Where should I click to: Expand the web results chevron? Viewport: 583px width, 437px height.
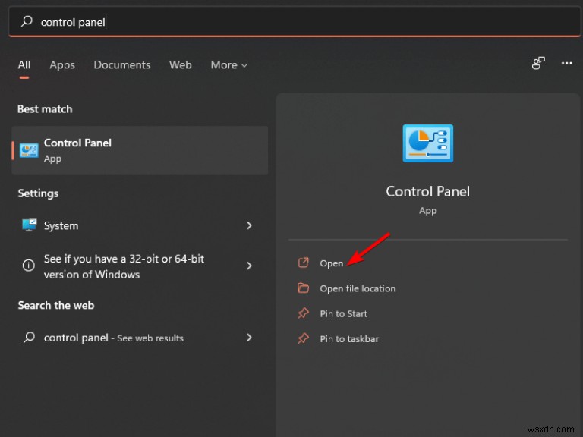tap(249, 338)
